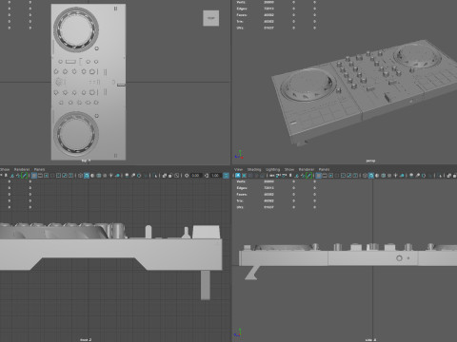Open the Shading menu in side view panel
The width and height of the screenshot is (457, 342).
(x=254, y=169)
